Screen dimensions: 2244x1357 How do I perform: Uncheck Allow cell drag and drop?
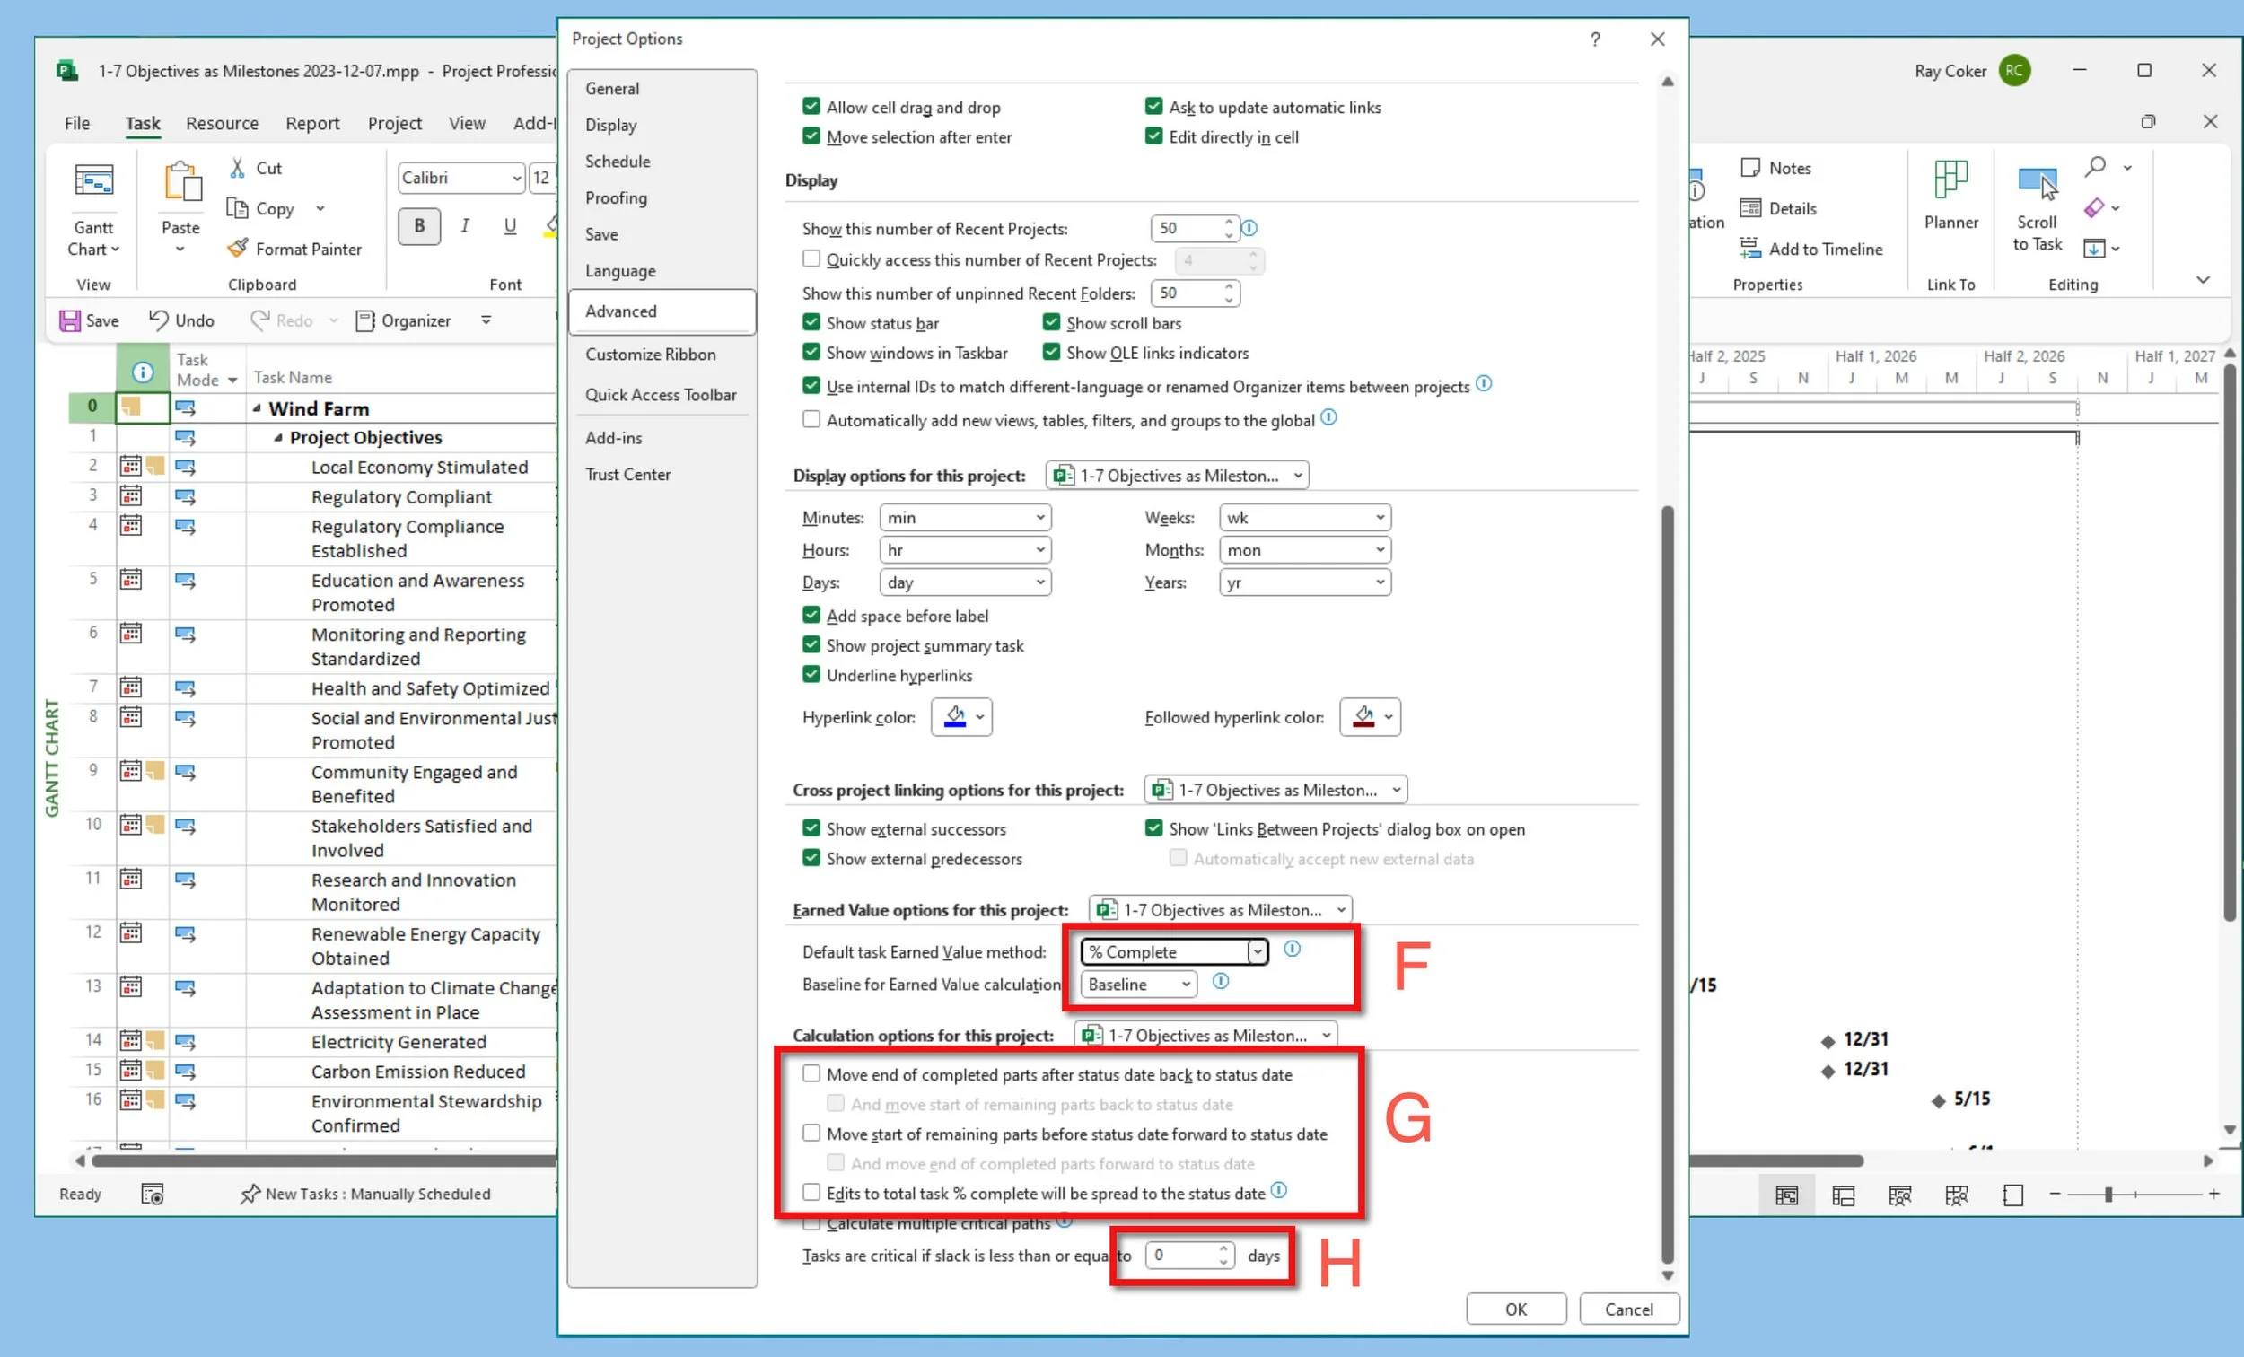[x=811, y=107]
